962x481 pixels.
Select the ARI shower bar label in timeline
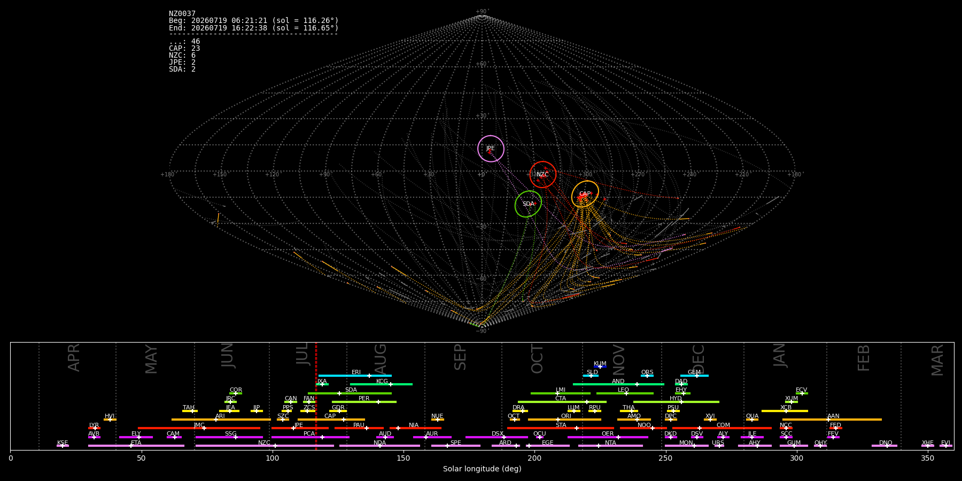point(220,416)
